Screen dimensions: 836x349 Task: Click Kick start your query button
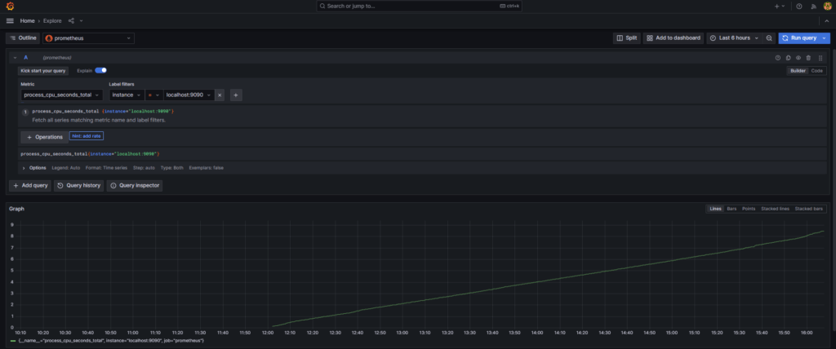click(43, 70)
